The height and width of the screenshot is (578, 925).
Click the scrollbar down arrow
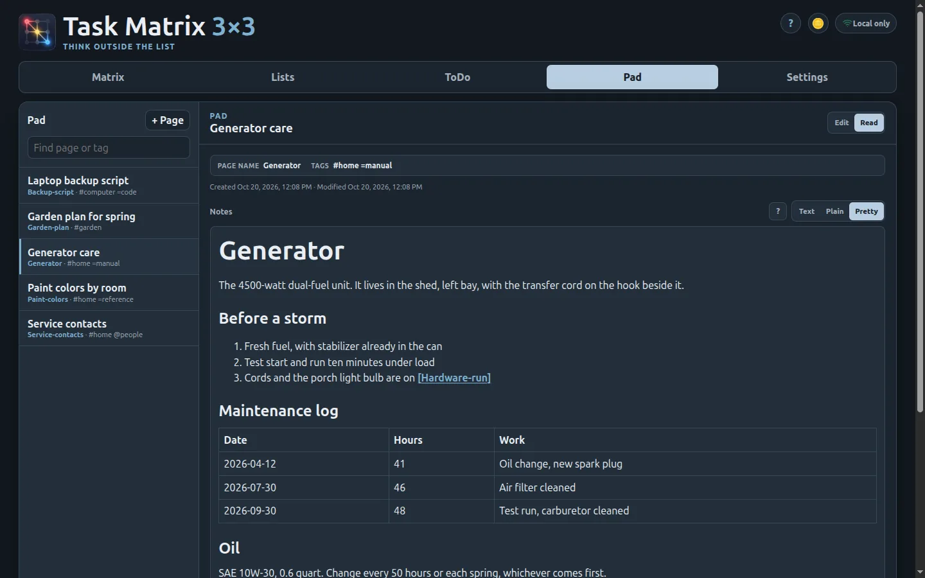pyautogui.click(x=920, y=572)
